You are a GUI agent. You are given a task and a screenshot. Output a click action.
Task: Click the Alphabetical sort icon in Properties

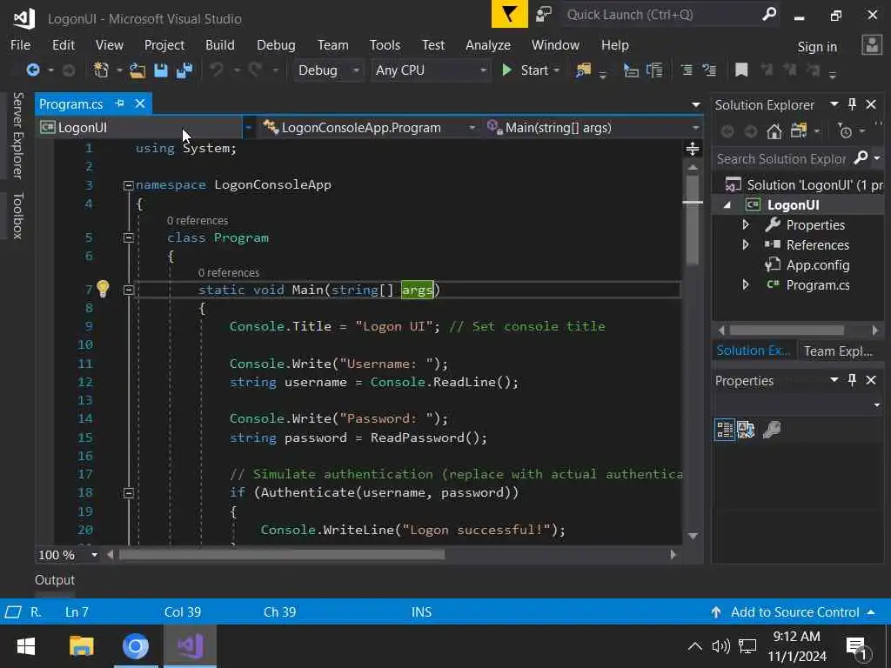746,430
